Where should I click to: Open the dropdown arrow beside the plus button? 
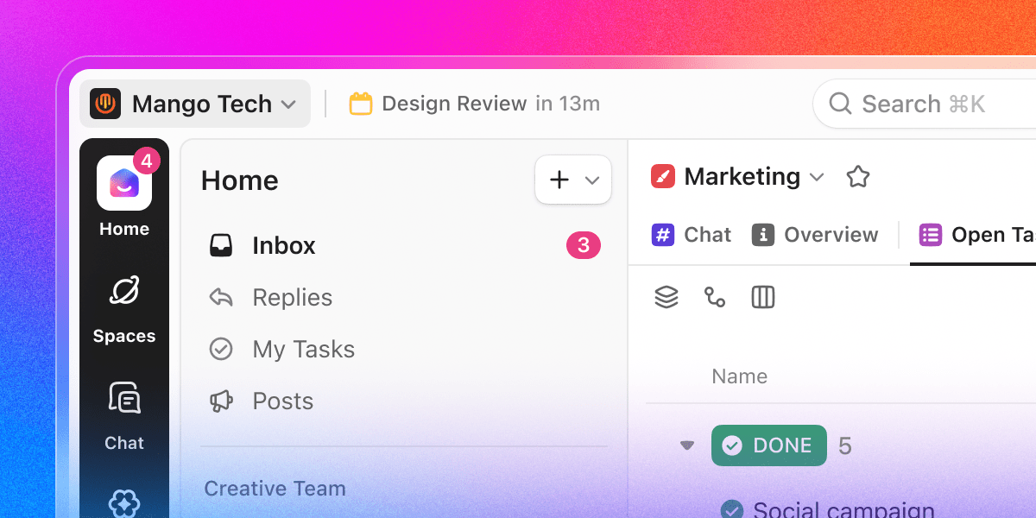tap(591, 180)
